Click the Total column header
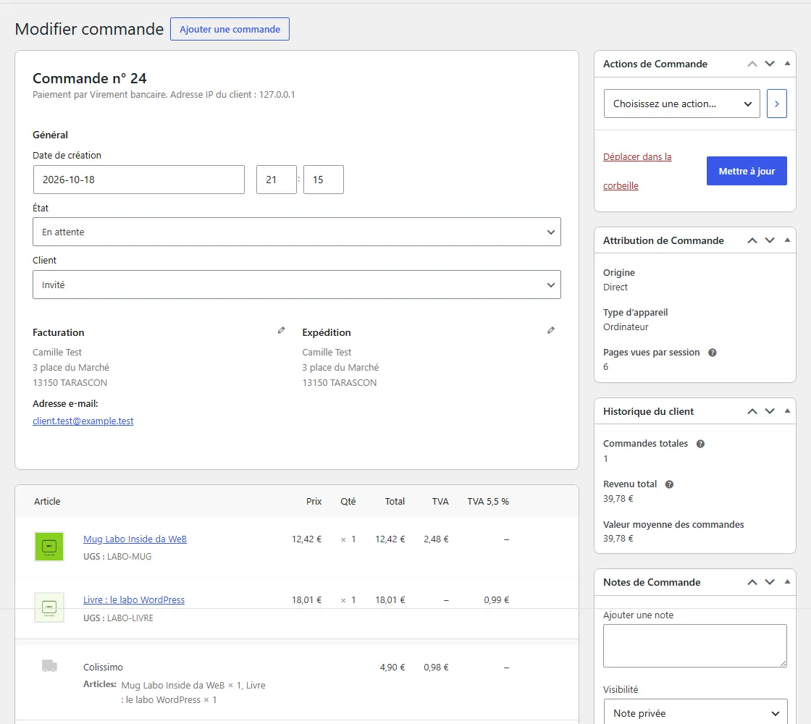Viewport: 811px width, 724px height. 395,501
